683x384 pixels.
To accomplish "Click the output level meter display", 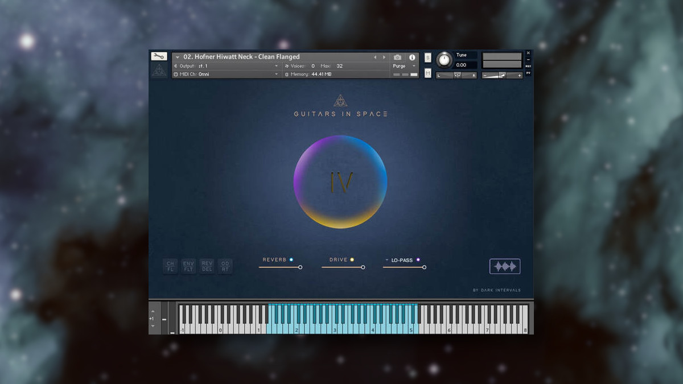I will coord(502,61).
